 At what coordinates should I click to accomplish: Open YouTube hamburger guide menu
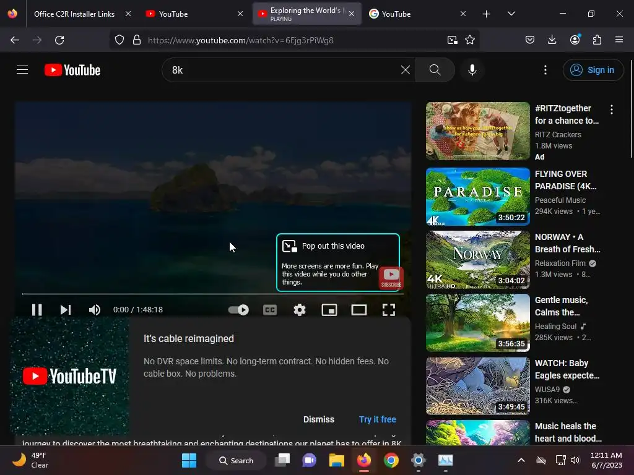(x=22, y=70)
